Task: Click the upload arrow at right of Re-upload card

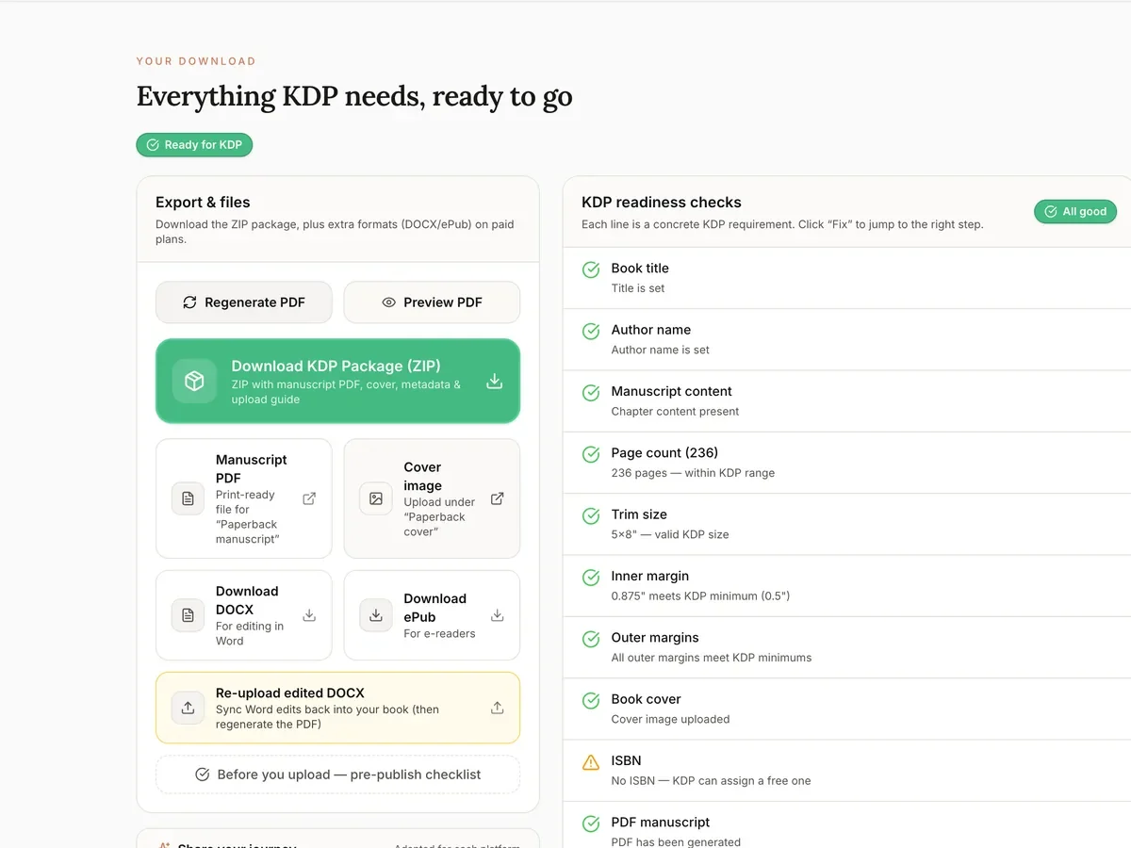Action: (498, 708)
